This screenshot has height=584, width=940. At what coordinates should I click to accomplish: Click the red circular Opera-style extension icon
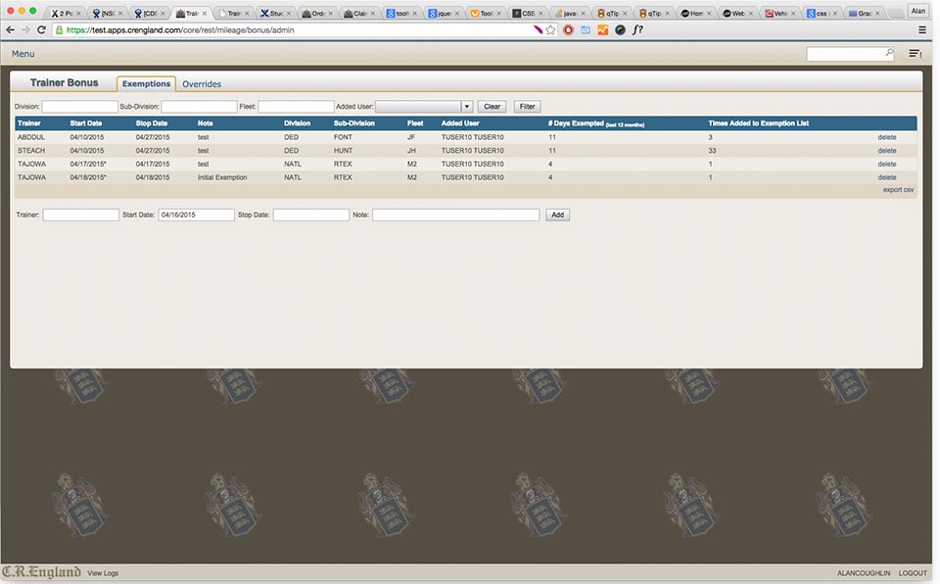(568, 29)
